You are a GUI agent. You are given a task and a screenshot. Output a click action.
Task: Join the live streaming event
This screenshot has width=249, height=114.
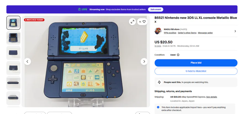point(155,9)
